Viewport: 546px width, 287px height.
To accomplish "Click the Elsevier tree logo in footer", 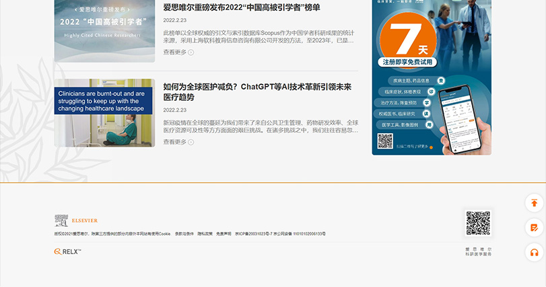I will pyautogui.click(x=61, y=220).
